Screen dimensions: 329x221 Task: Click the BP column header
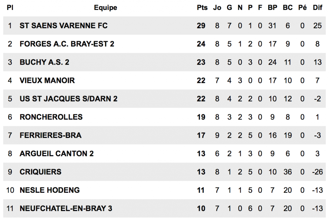[272, 8]
